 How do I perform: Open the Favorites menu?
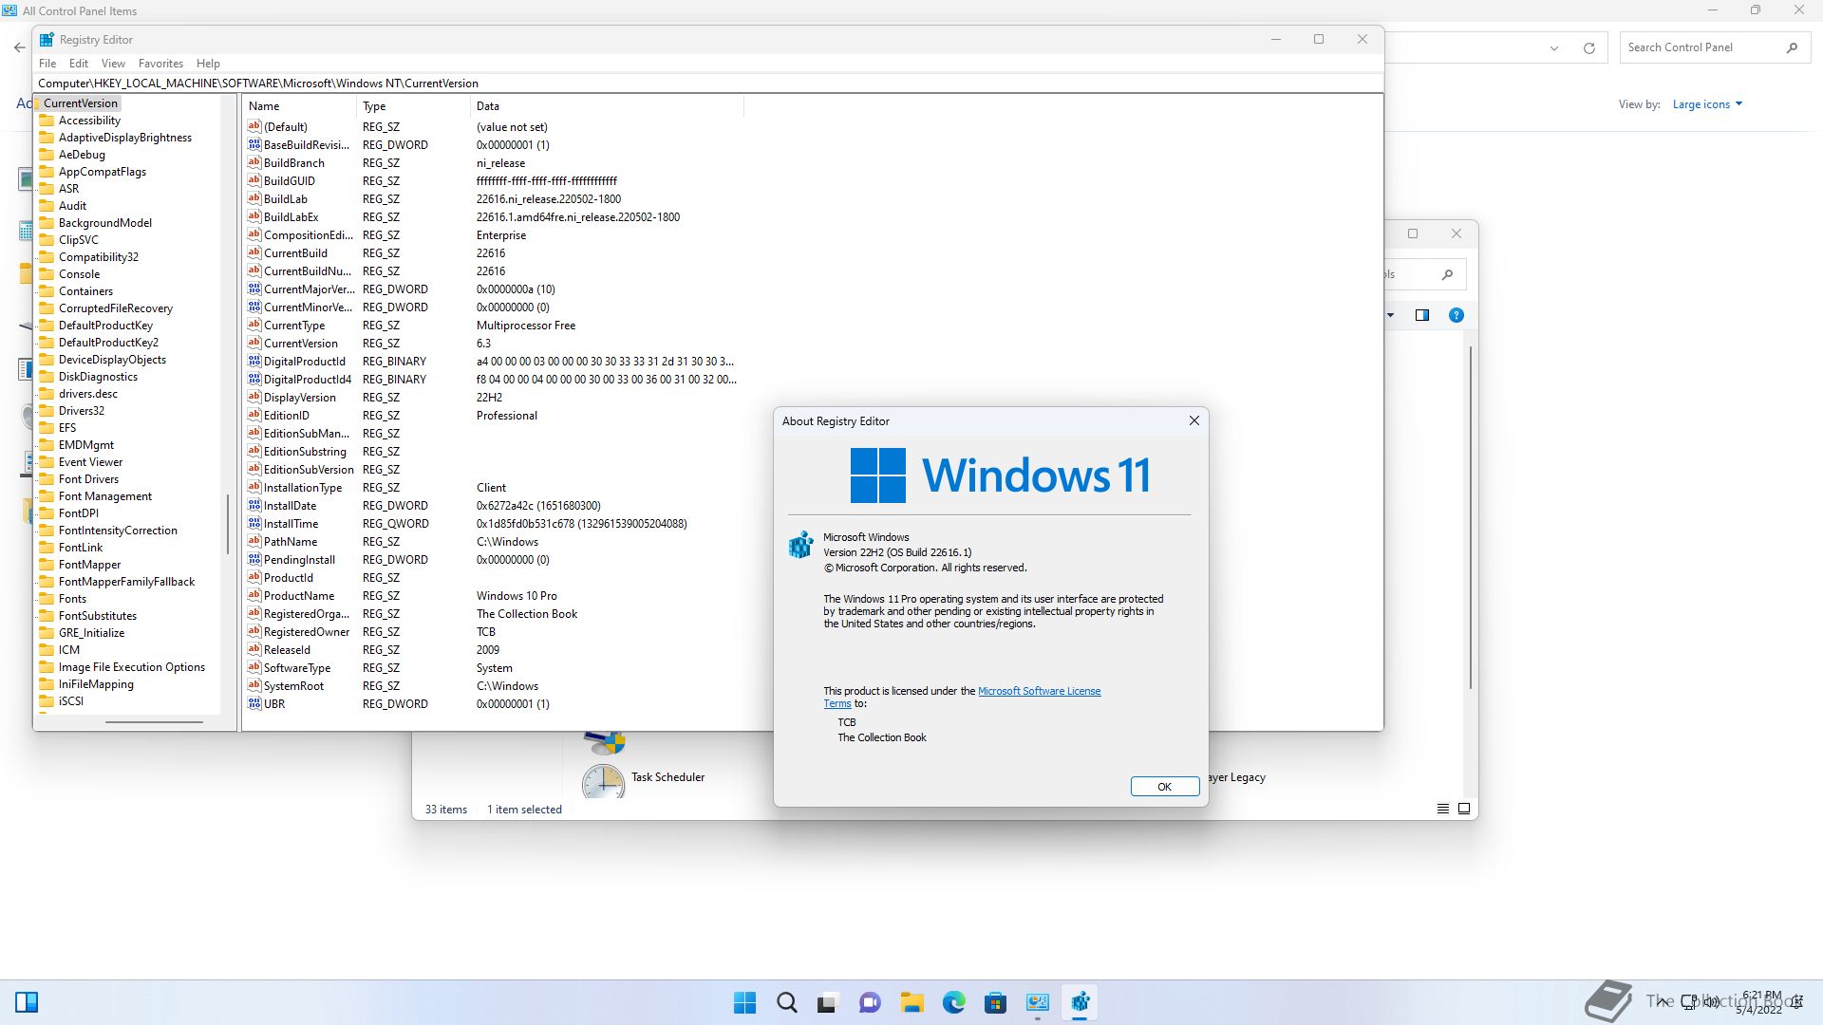coord(160,64)
